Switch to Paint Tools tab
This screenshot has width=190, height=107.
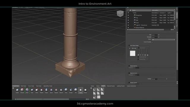coord(23,86)
